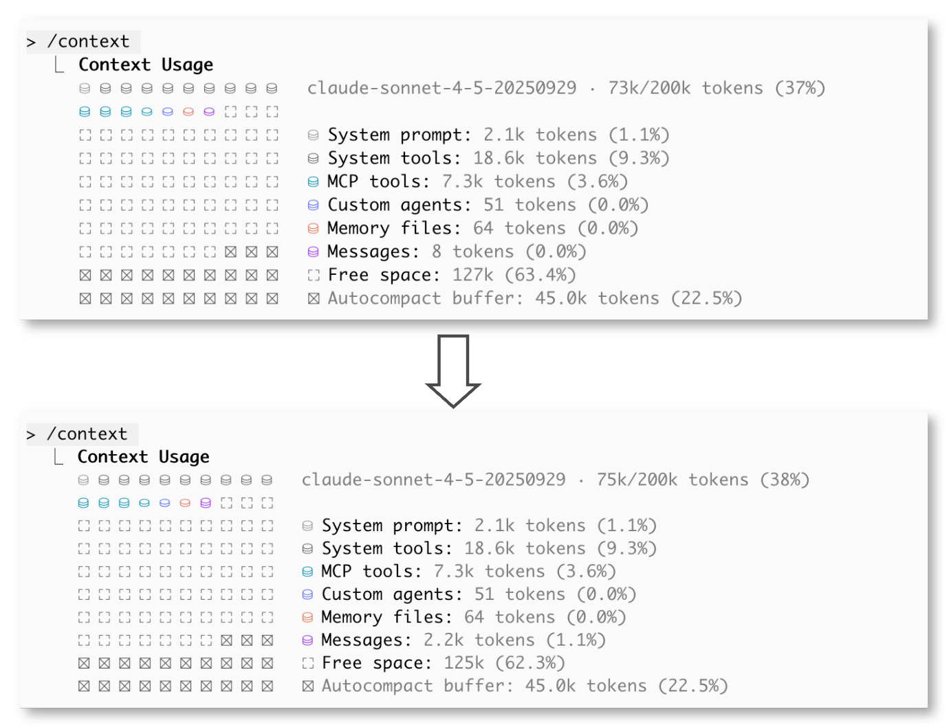The height and width of the screenshot is (727, 949).
Task: Select the "Free space: 127k (63.4%)" entry
Action: point(451,276)
